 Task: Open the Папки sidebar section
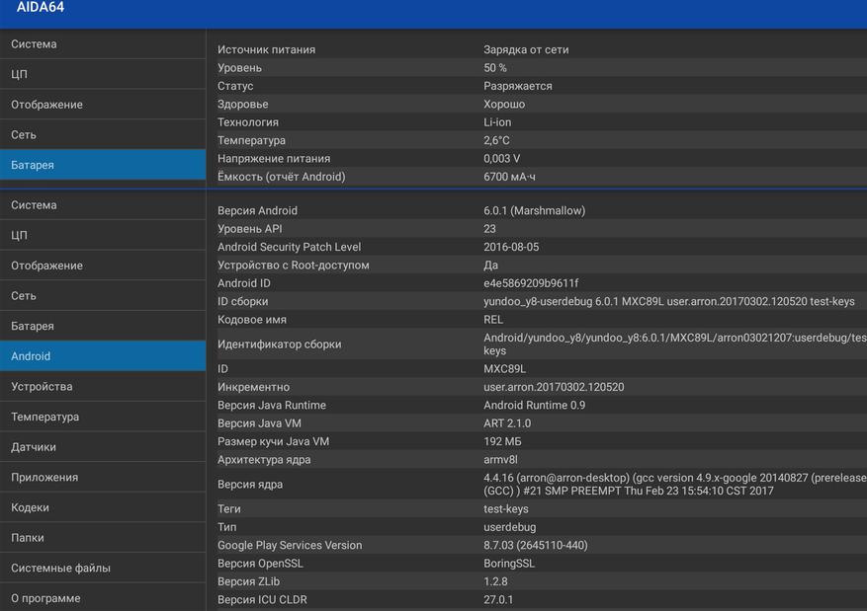[x=103, y=538]
